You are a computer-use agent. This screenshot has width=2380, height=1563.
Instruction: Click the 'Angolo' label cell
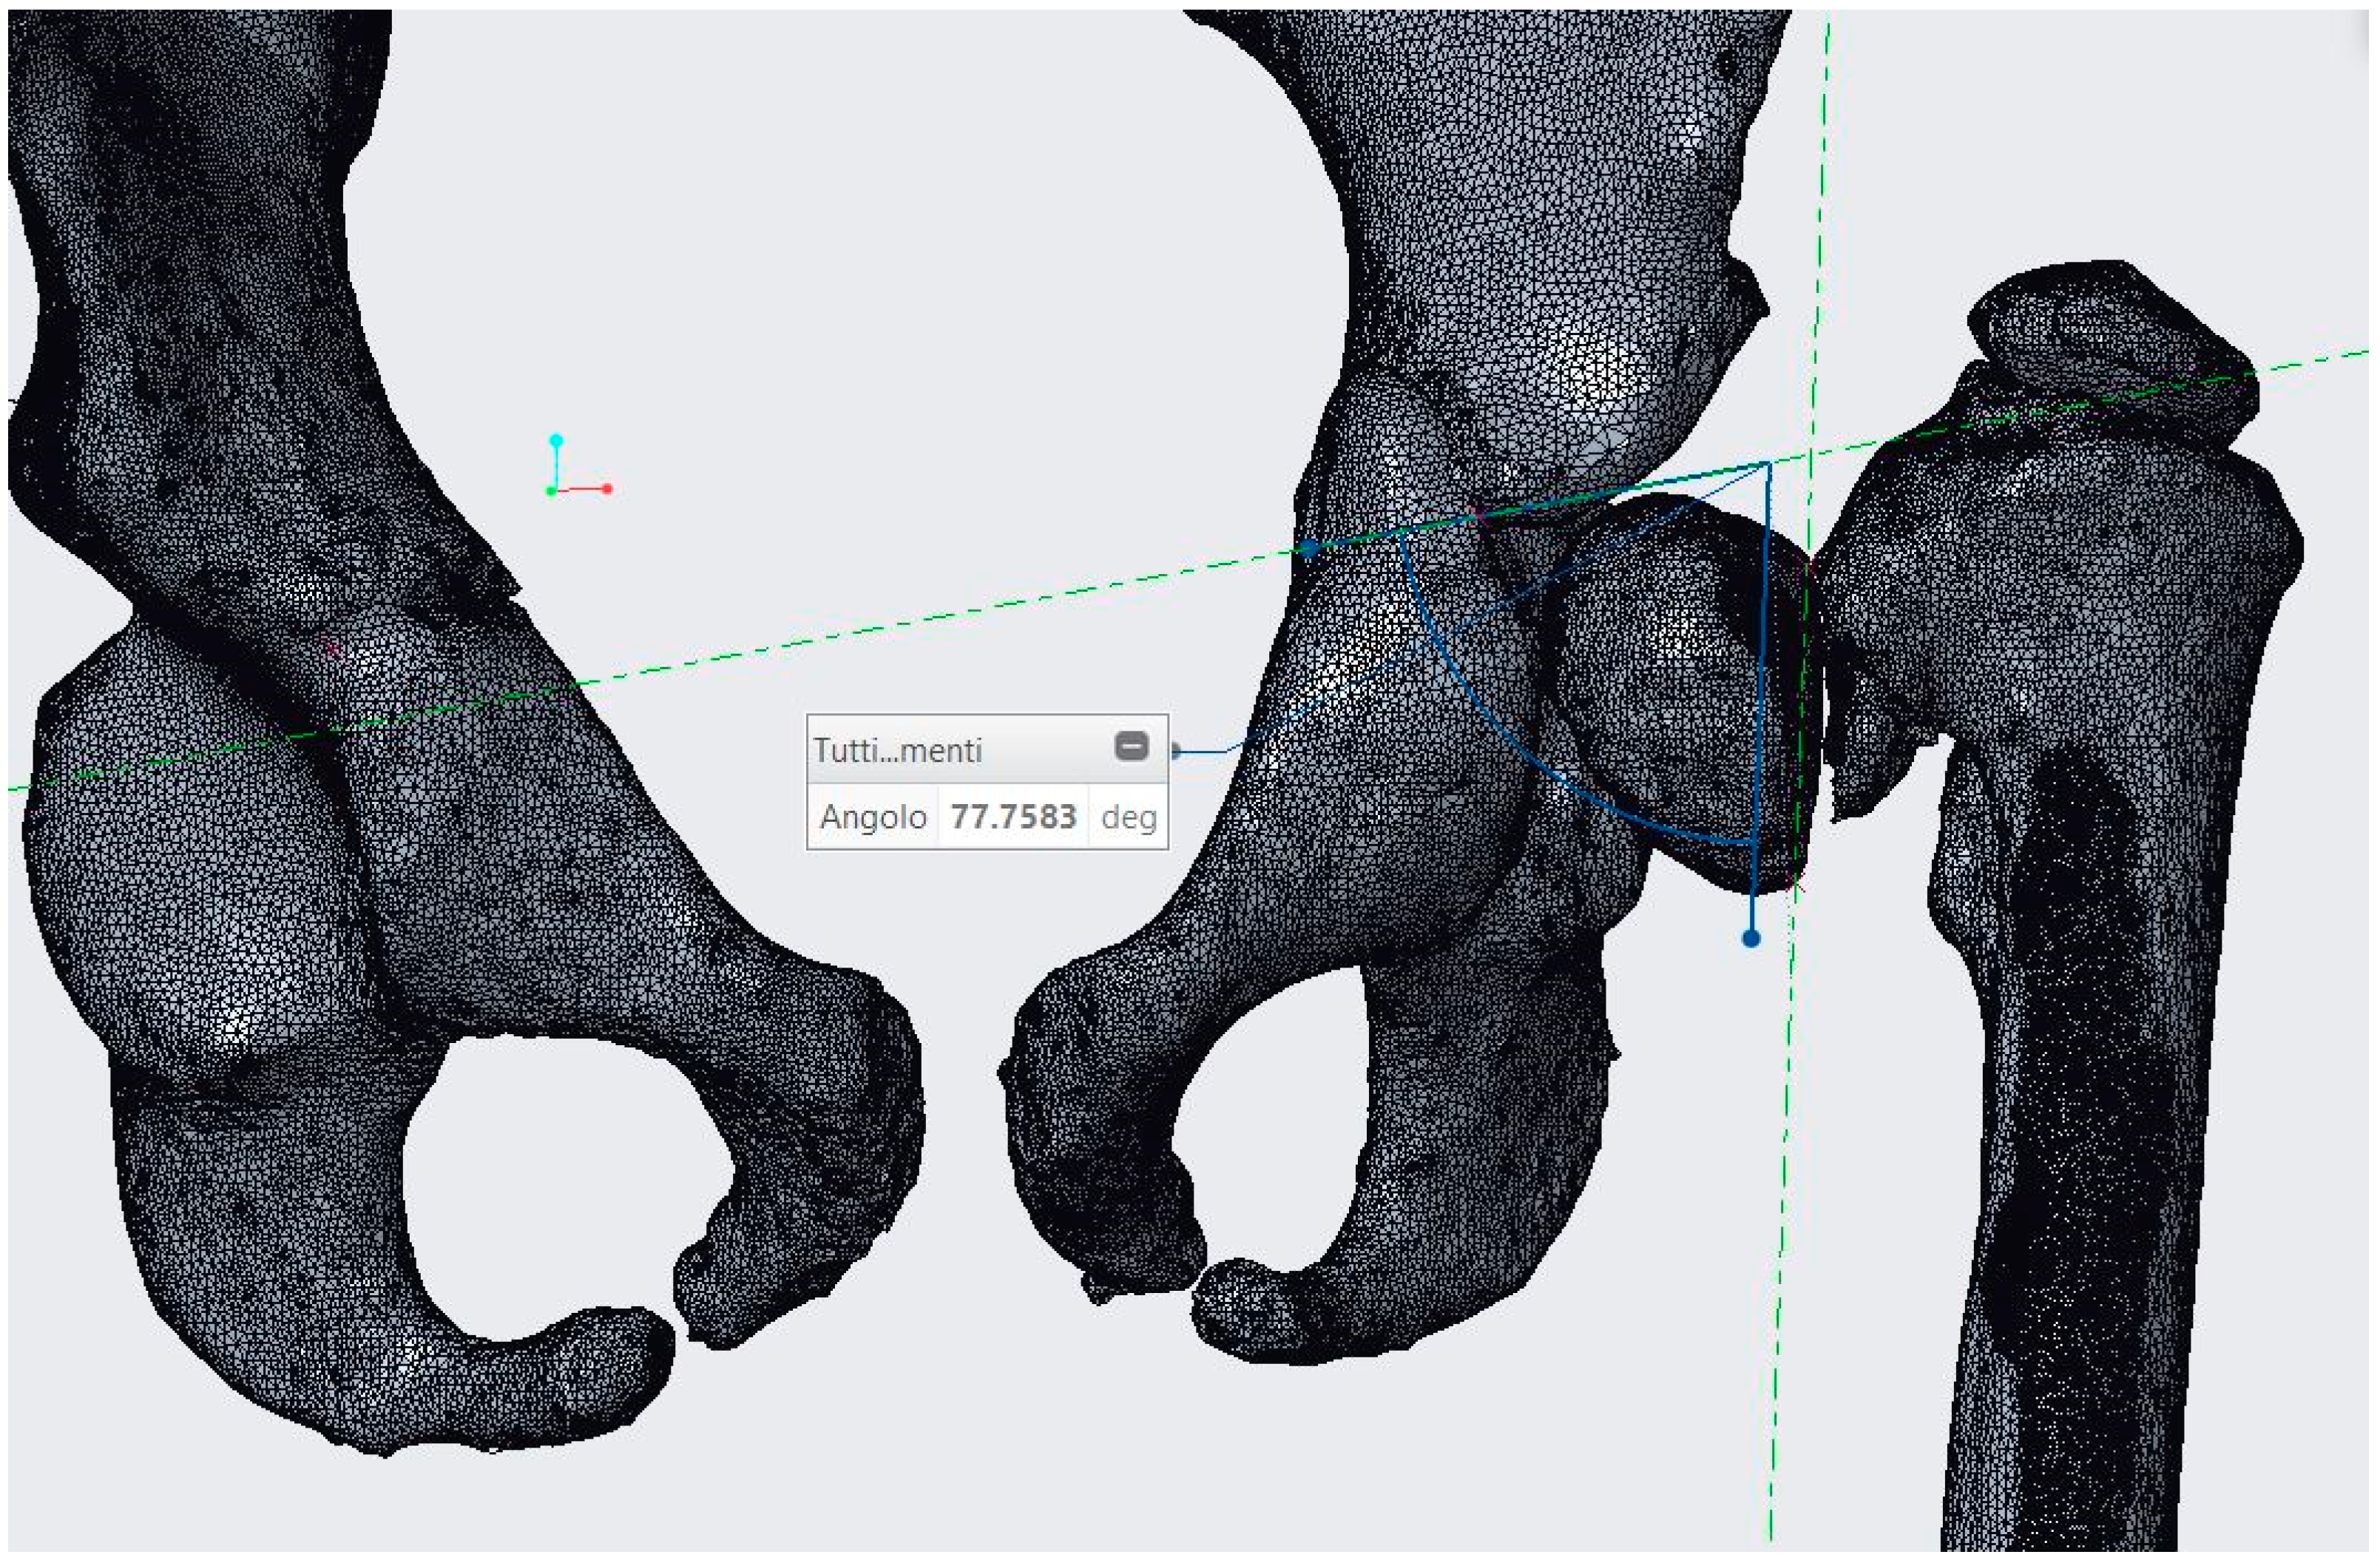coord(872,817)
